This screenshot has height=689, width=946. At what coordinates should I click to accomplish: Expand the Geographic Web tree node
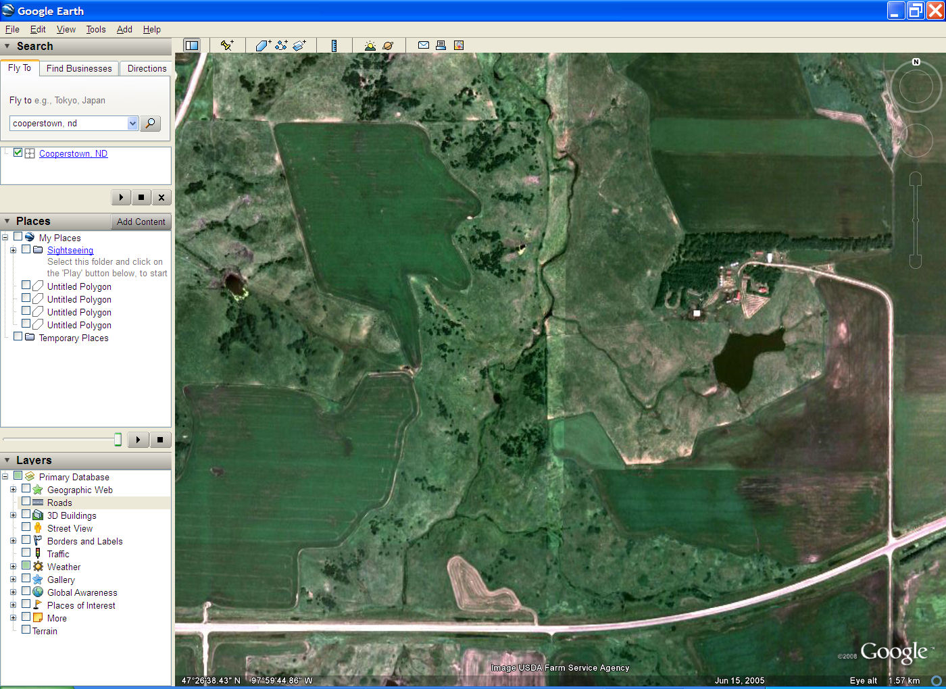(x=13, y=490)
